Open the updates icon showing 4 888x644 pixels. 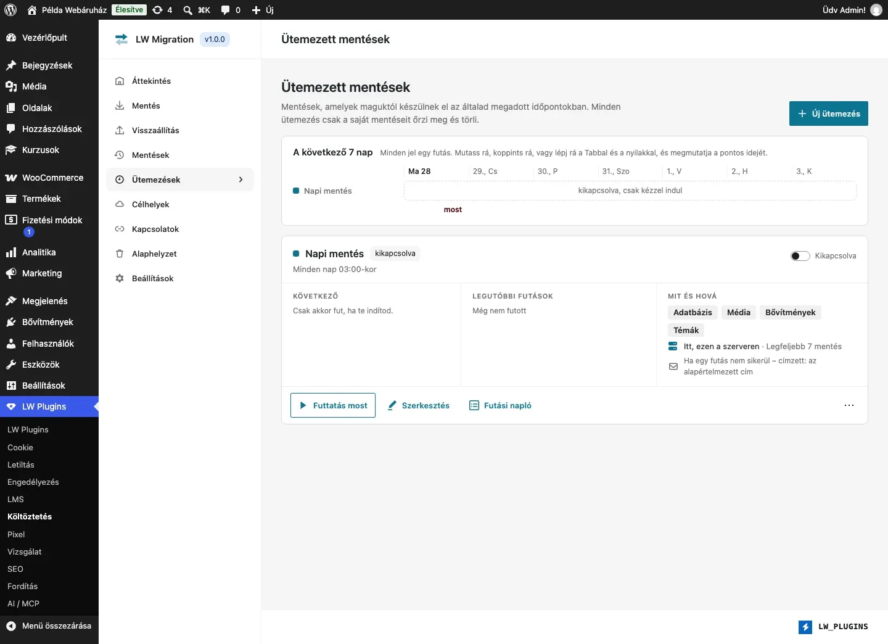coord(158,10)
